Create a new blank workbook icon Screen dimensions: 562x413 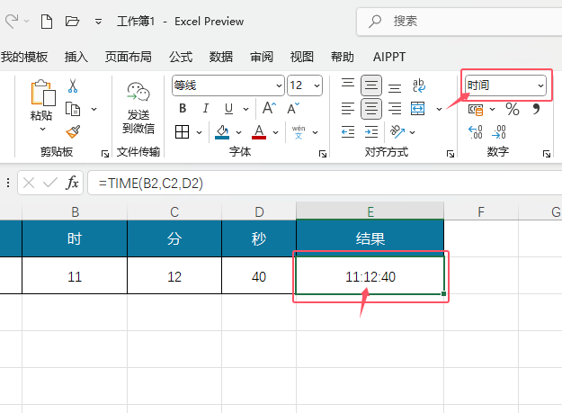pyautogui.click(x=47, y=22)
